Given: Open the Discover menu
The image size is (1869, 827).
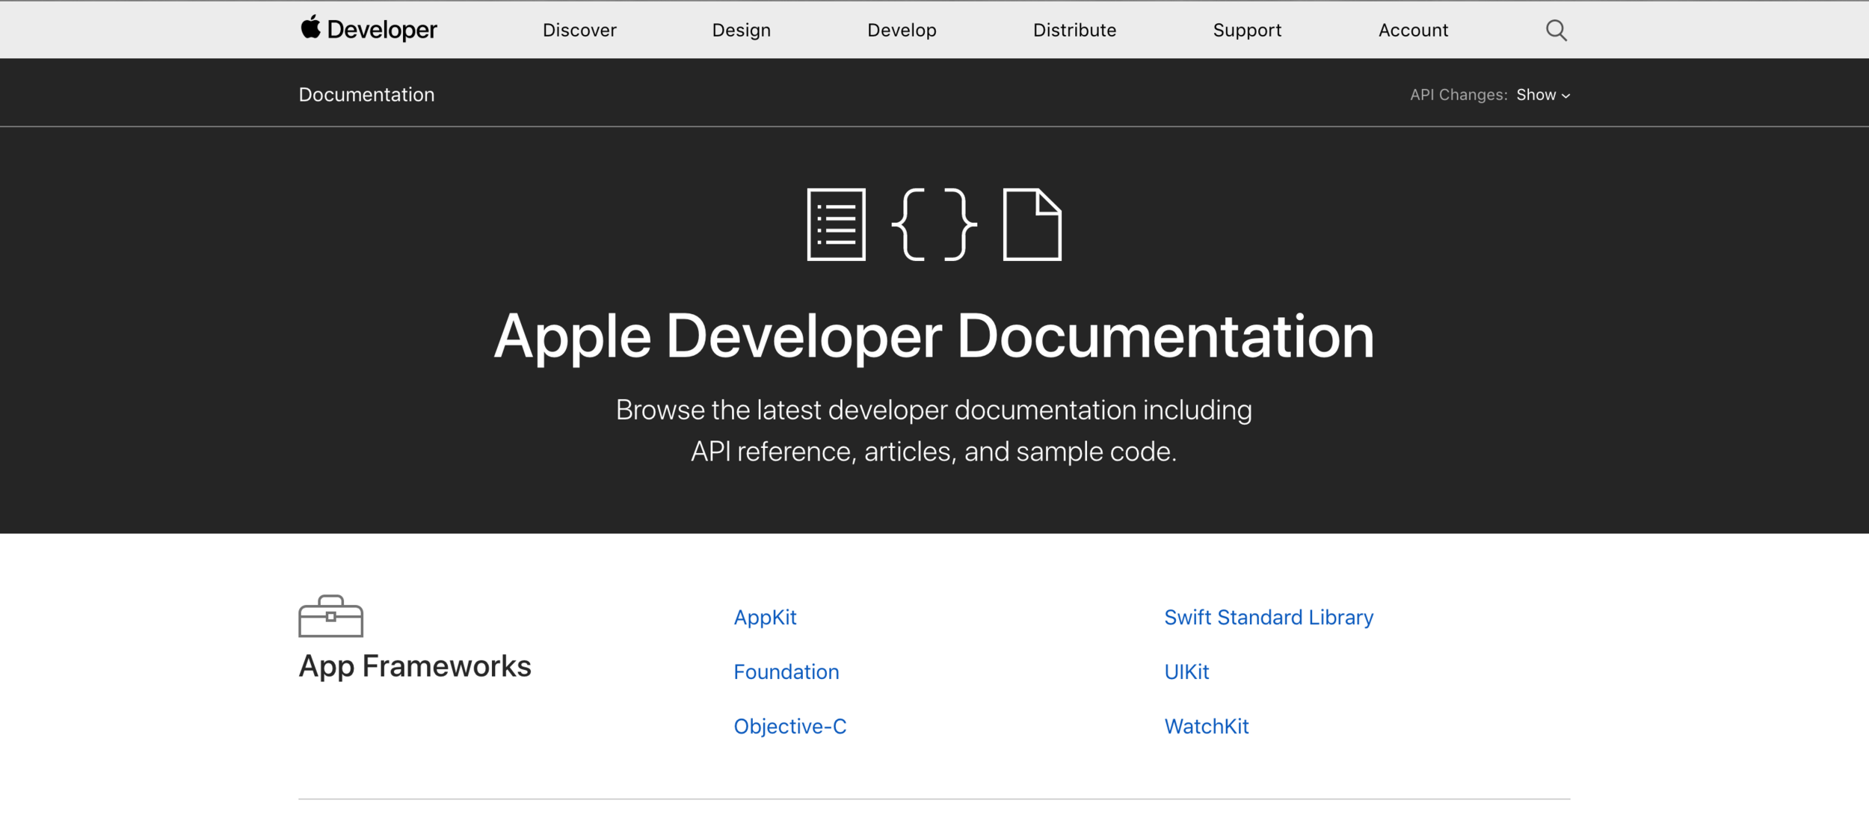Looking at the screenshot, I should [579, 30].
